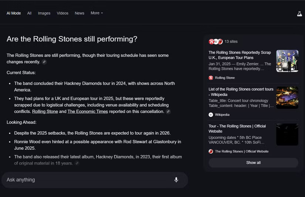Show all 13 source sites

tap(253, 163)
